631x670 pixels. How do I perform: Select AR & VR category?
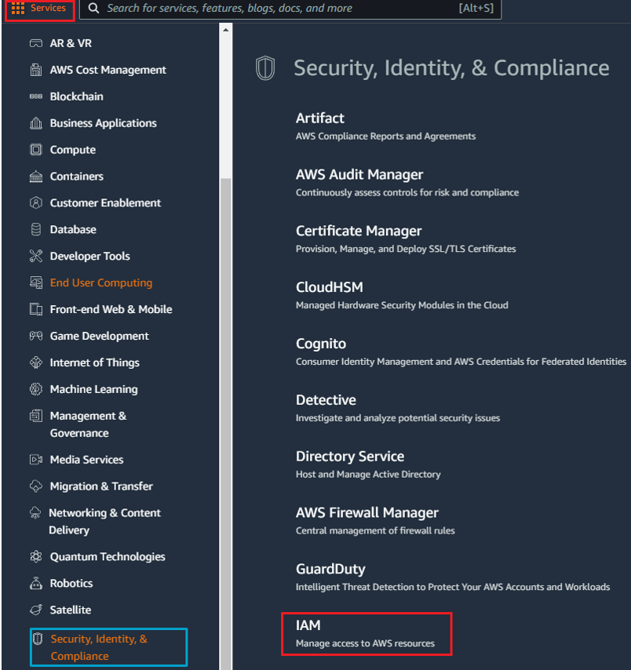(71, 43)
